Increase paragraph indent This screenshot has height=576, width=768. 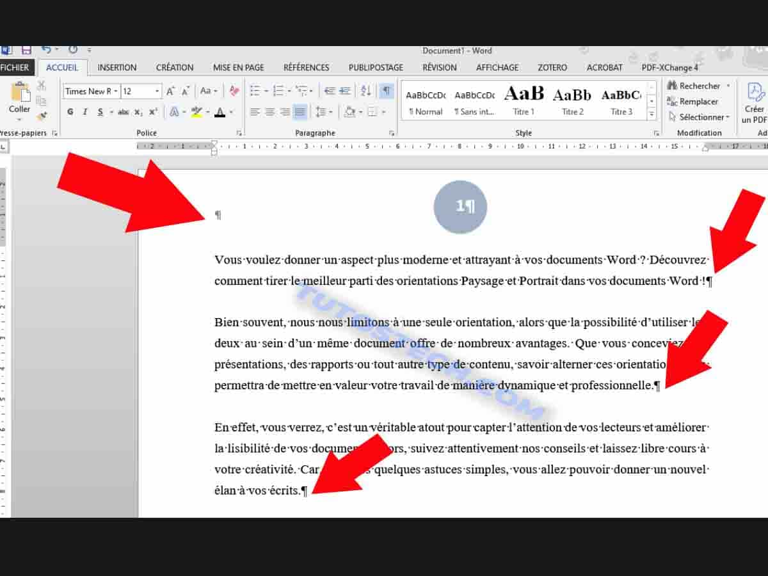coord(345,92)
